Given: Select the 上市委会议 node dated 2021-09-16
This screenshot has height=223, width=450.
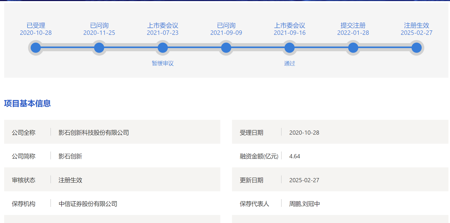Looking at the screenshot, I should tap(289, 48).
